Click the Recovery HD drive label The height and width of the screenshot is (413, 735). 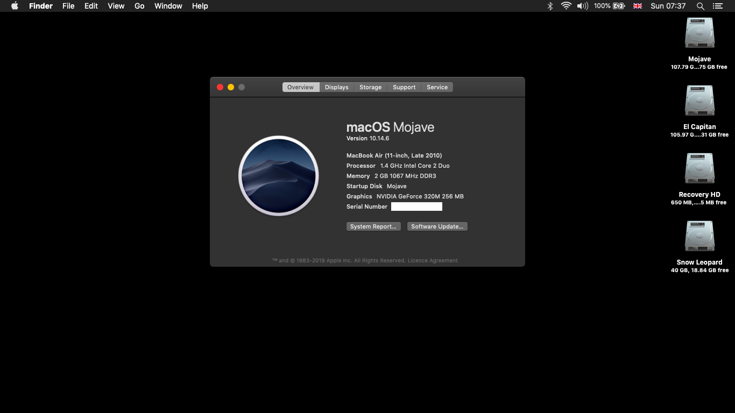[x=699, y=195]
